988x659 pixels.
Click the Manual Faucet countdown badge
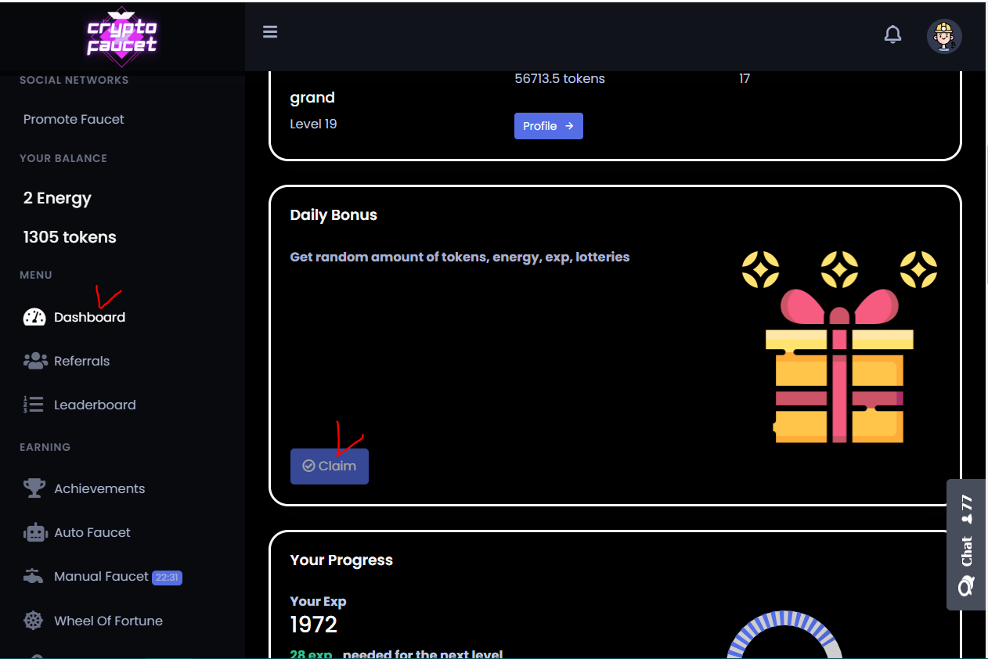point(165,576)
